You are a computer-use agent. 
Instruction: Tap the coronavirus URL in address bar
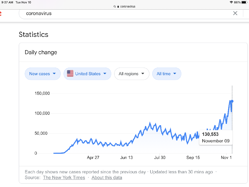coord(128,6)
